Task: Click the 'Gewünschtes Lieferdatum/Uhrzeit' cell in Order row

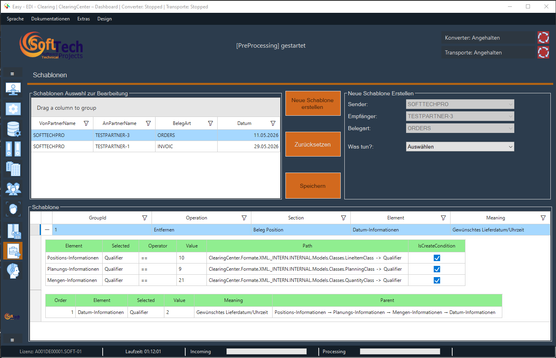Action: 233,312
